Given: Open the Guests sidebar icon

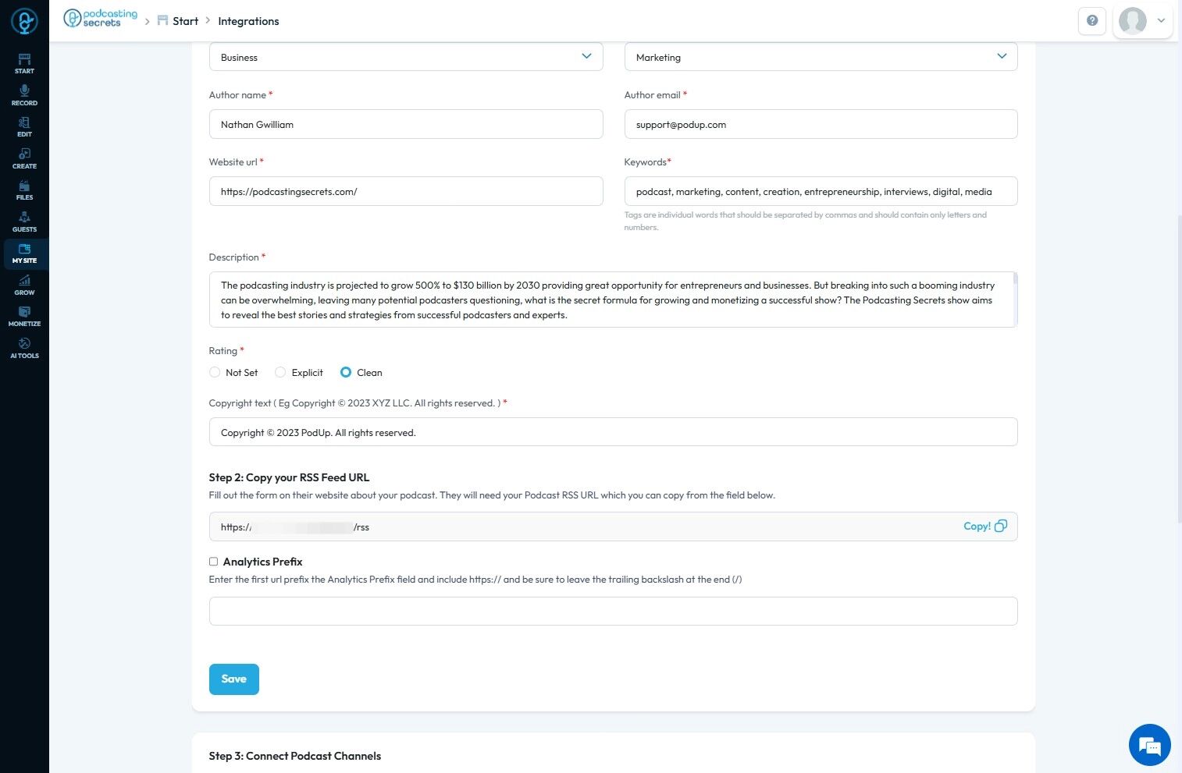Looking at the screenshot, I should [24, 222].
